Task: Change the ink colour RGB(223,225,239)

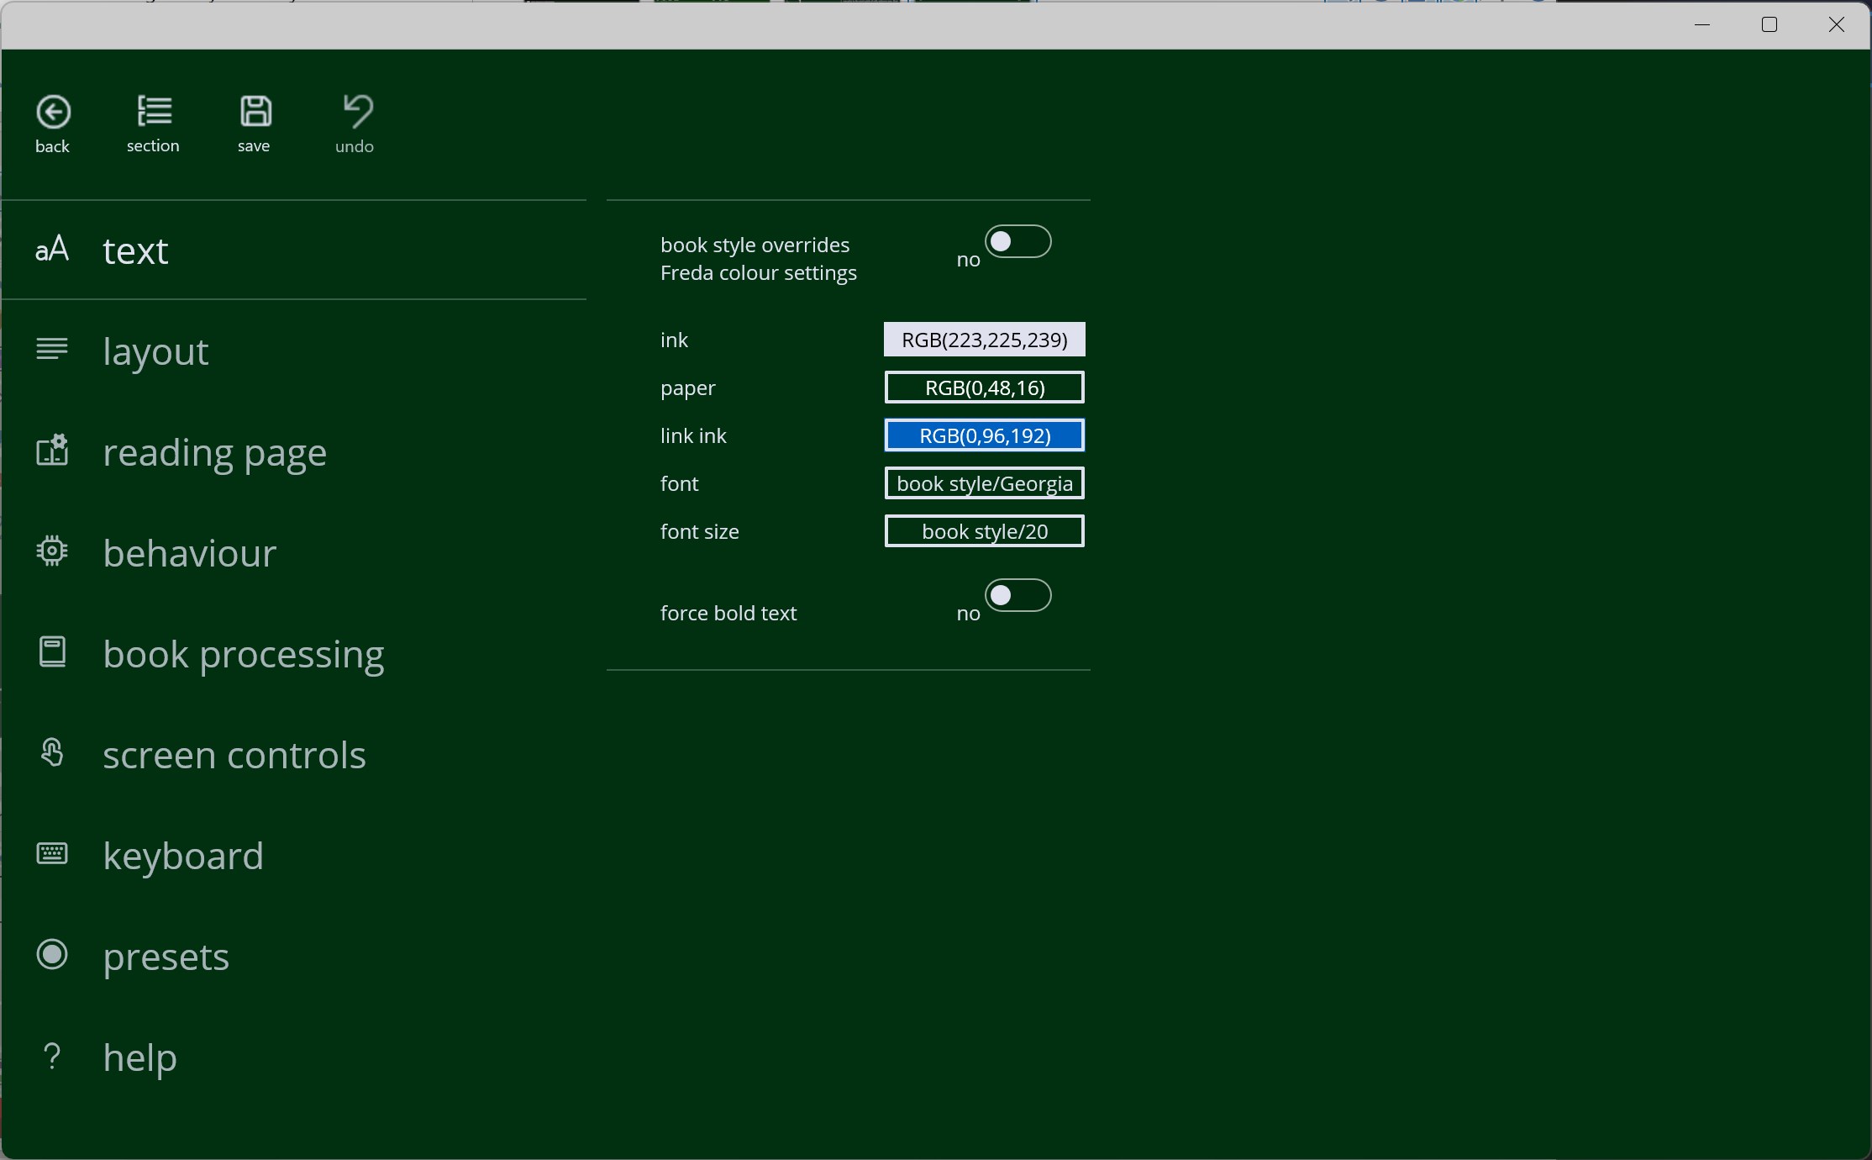Action: [984, 340]
